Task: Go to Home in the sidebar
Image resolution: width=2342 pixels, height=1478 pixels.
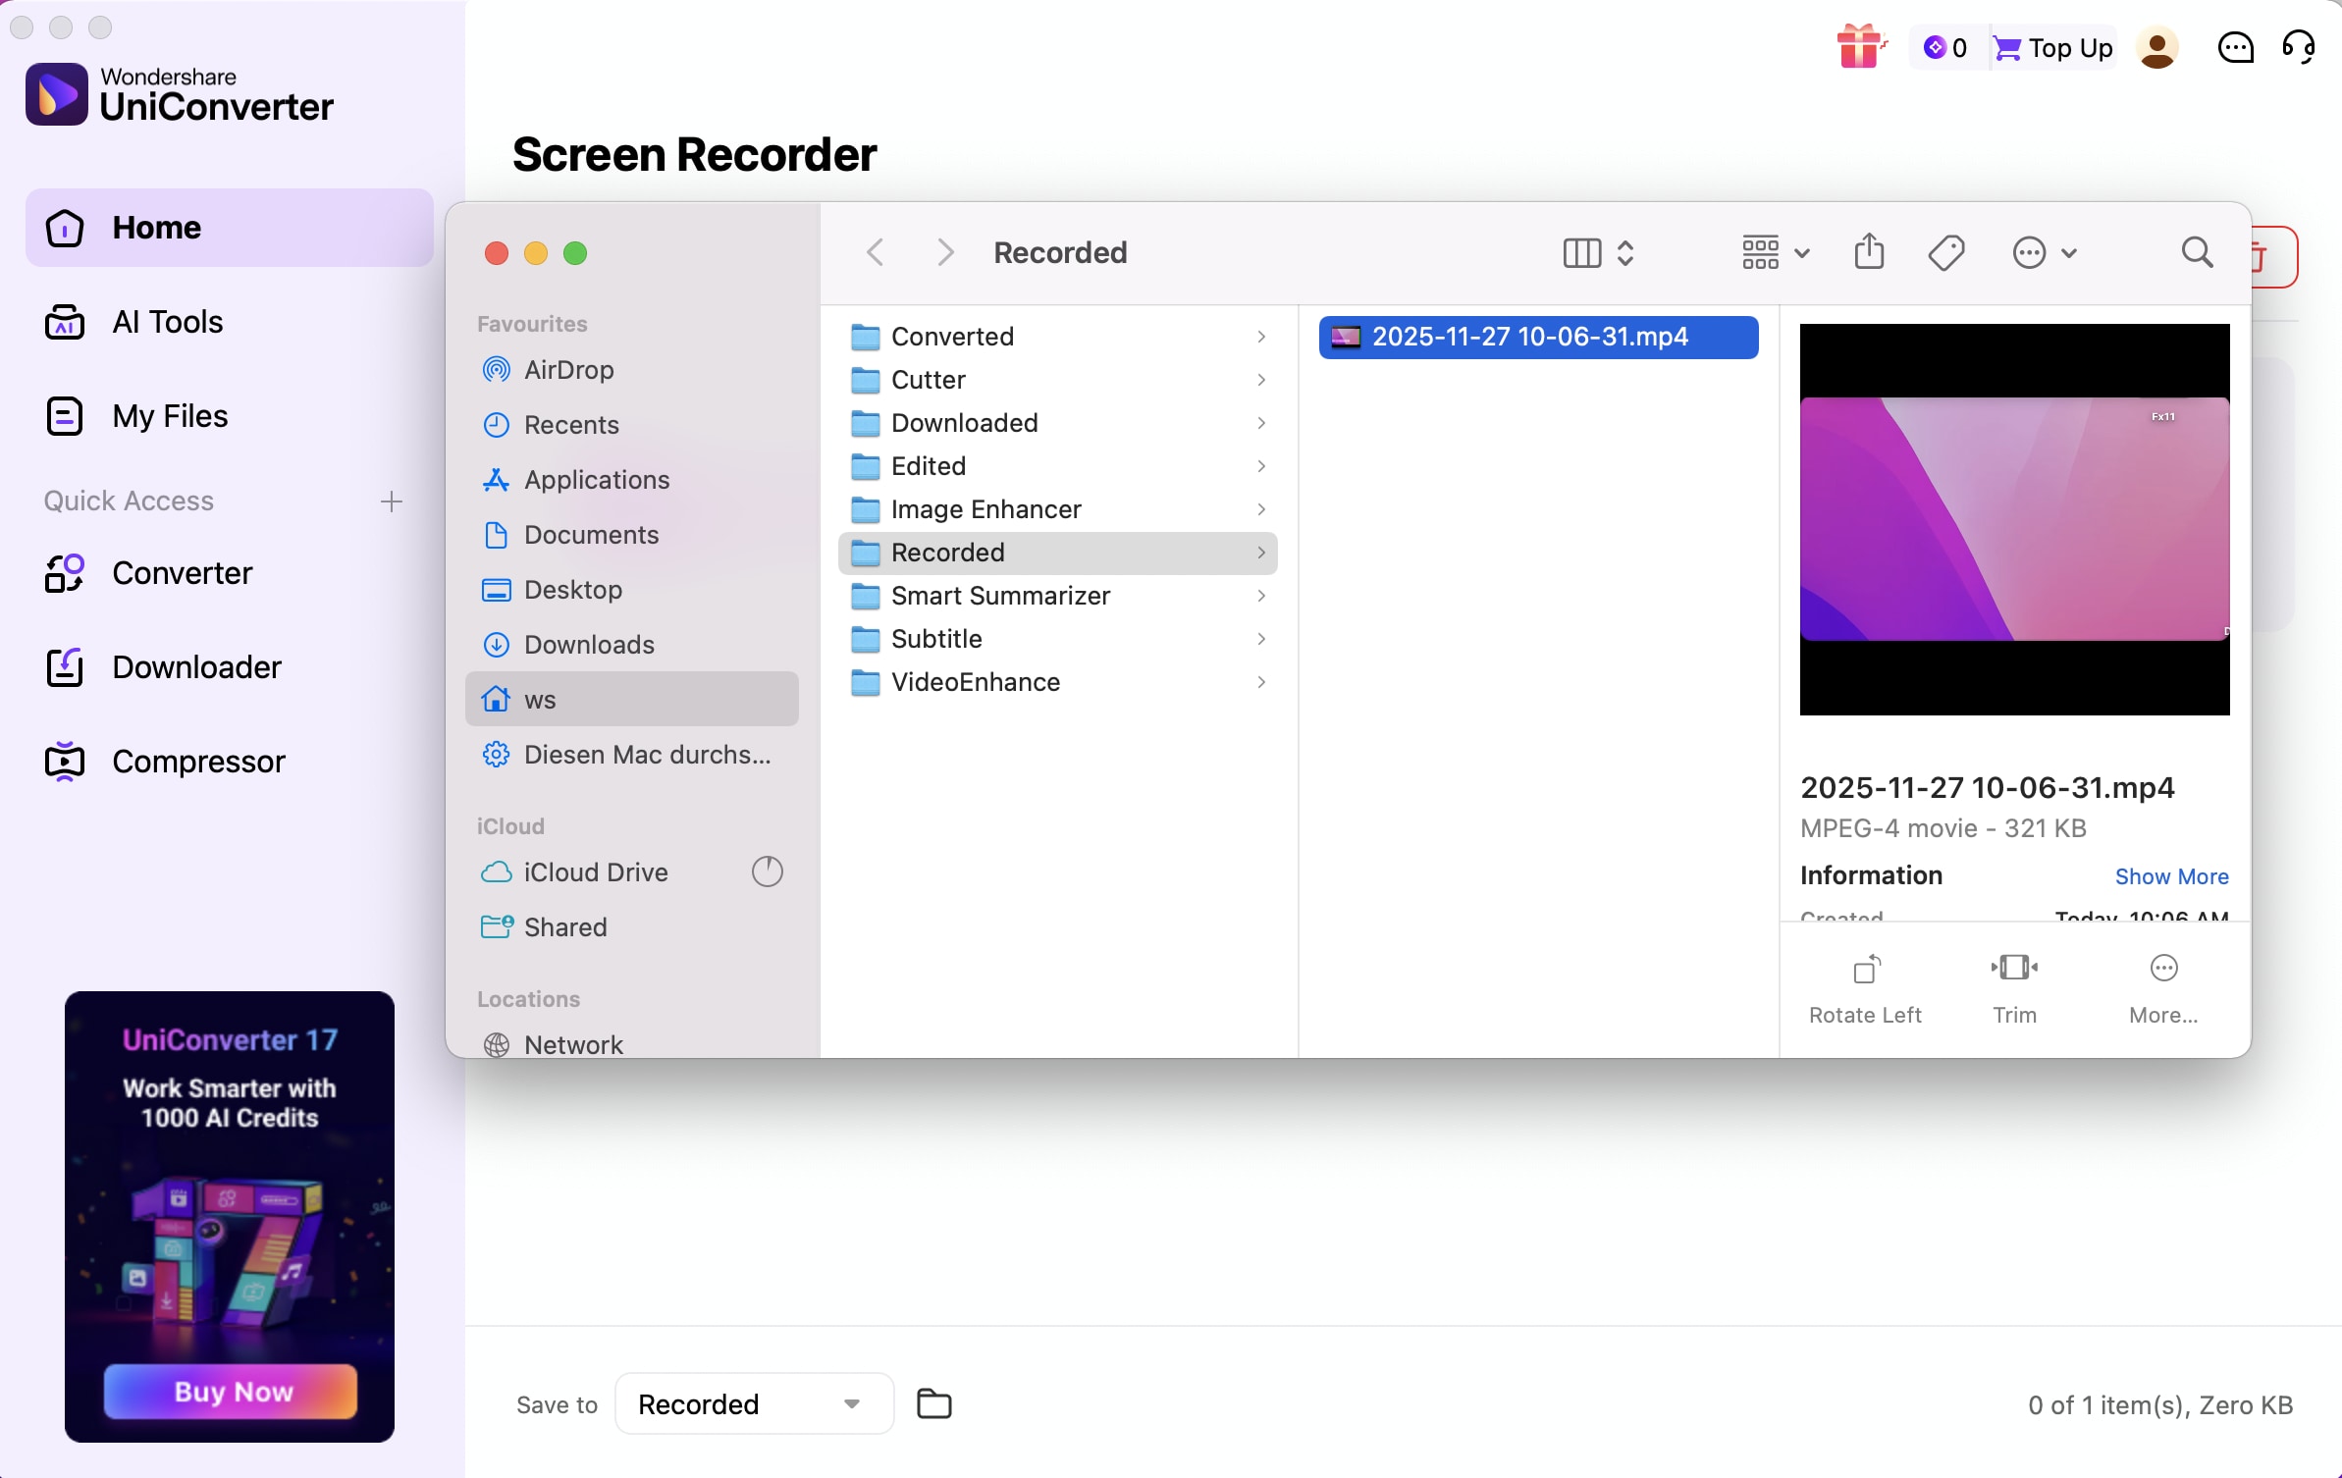Action: click(x=157, y=227)
